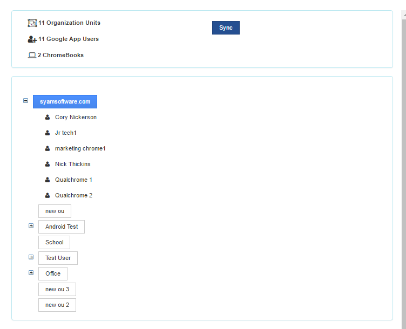
Task: Click user icon beside Qualchrome 1
Action: tap(48, 180)
